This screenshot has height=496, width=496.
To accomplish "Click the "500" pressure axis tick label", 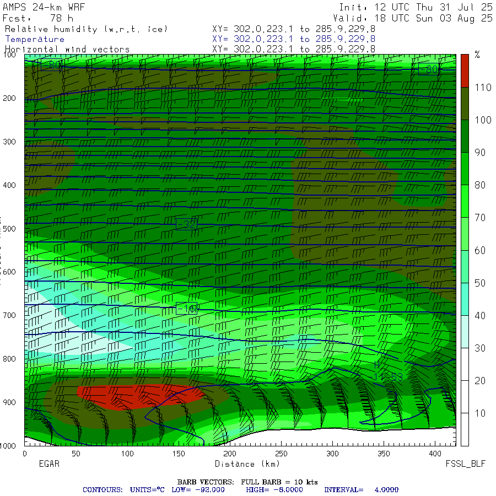I will point(9,229).
